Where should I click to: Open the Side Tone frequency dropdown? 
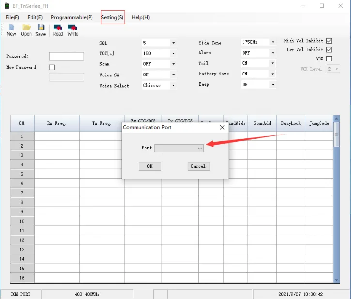click(x=273, y=43)
